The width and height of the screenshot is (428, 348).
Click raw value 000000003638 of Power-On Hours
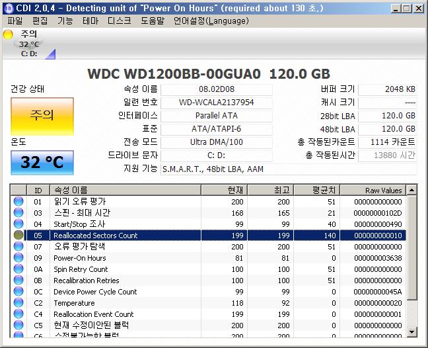(378, 258)
